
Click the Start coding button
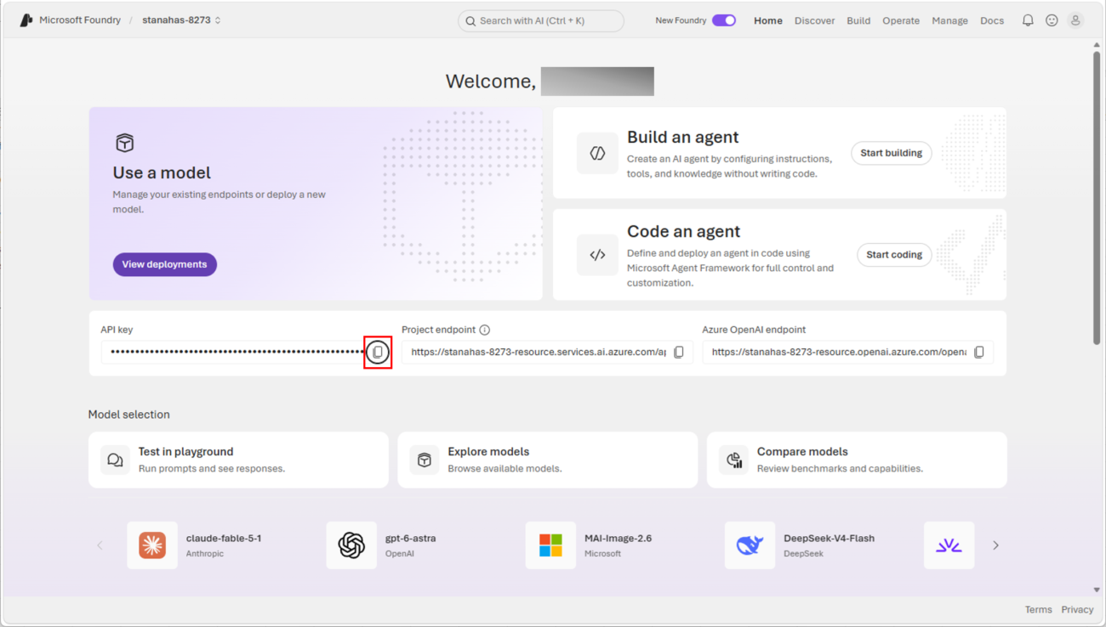tap(894, 255)
